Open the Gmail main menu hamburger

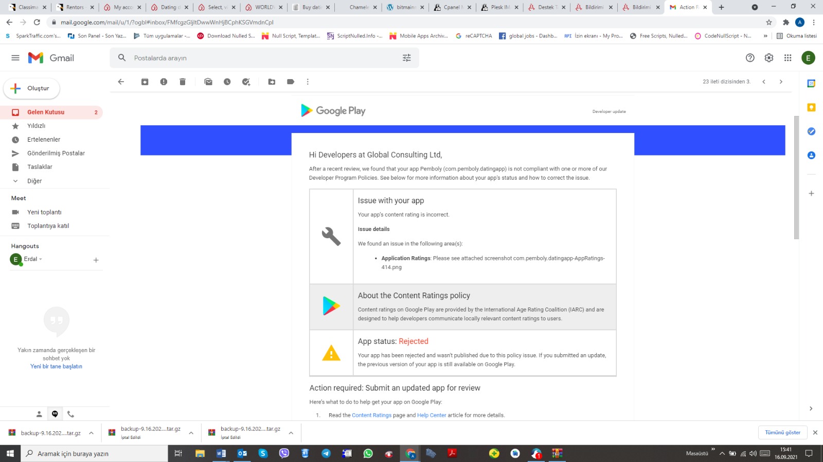click(x=15, y=58)
